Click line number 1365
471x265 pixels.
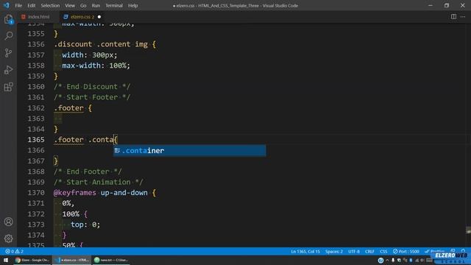tap(36, 140)
